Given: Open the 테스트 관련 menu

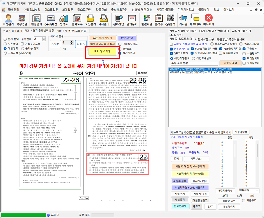Looking at the screenshot, I should pyautogui.click(x=85, y=10).
